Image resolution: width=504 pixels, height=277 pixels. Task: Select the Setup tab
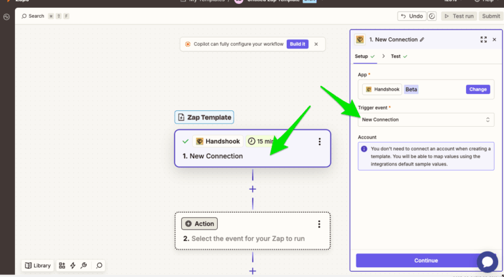tap(362, 56)
